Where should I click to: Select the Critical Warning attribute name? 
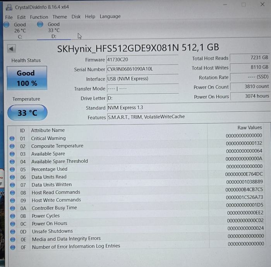[x=48, y=138]
